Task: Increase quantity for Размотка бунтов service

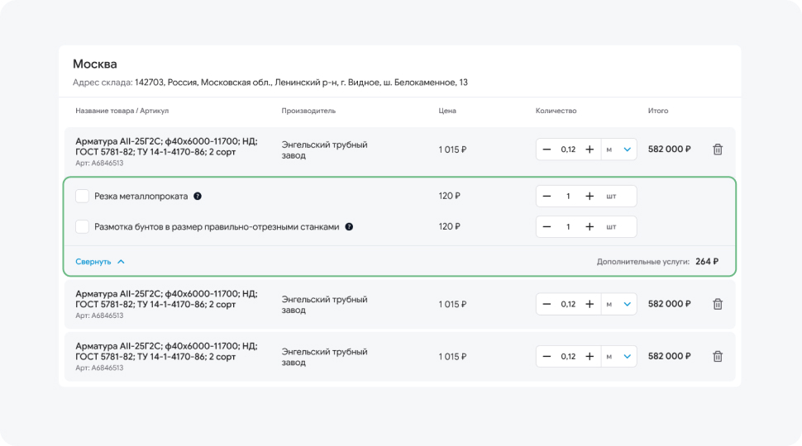Action: click(x=590, y=227)
